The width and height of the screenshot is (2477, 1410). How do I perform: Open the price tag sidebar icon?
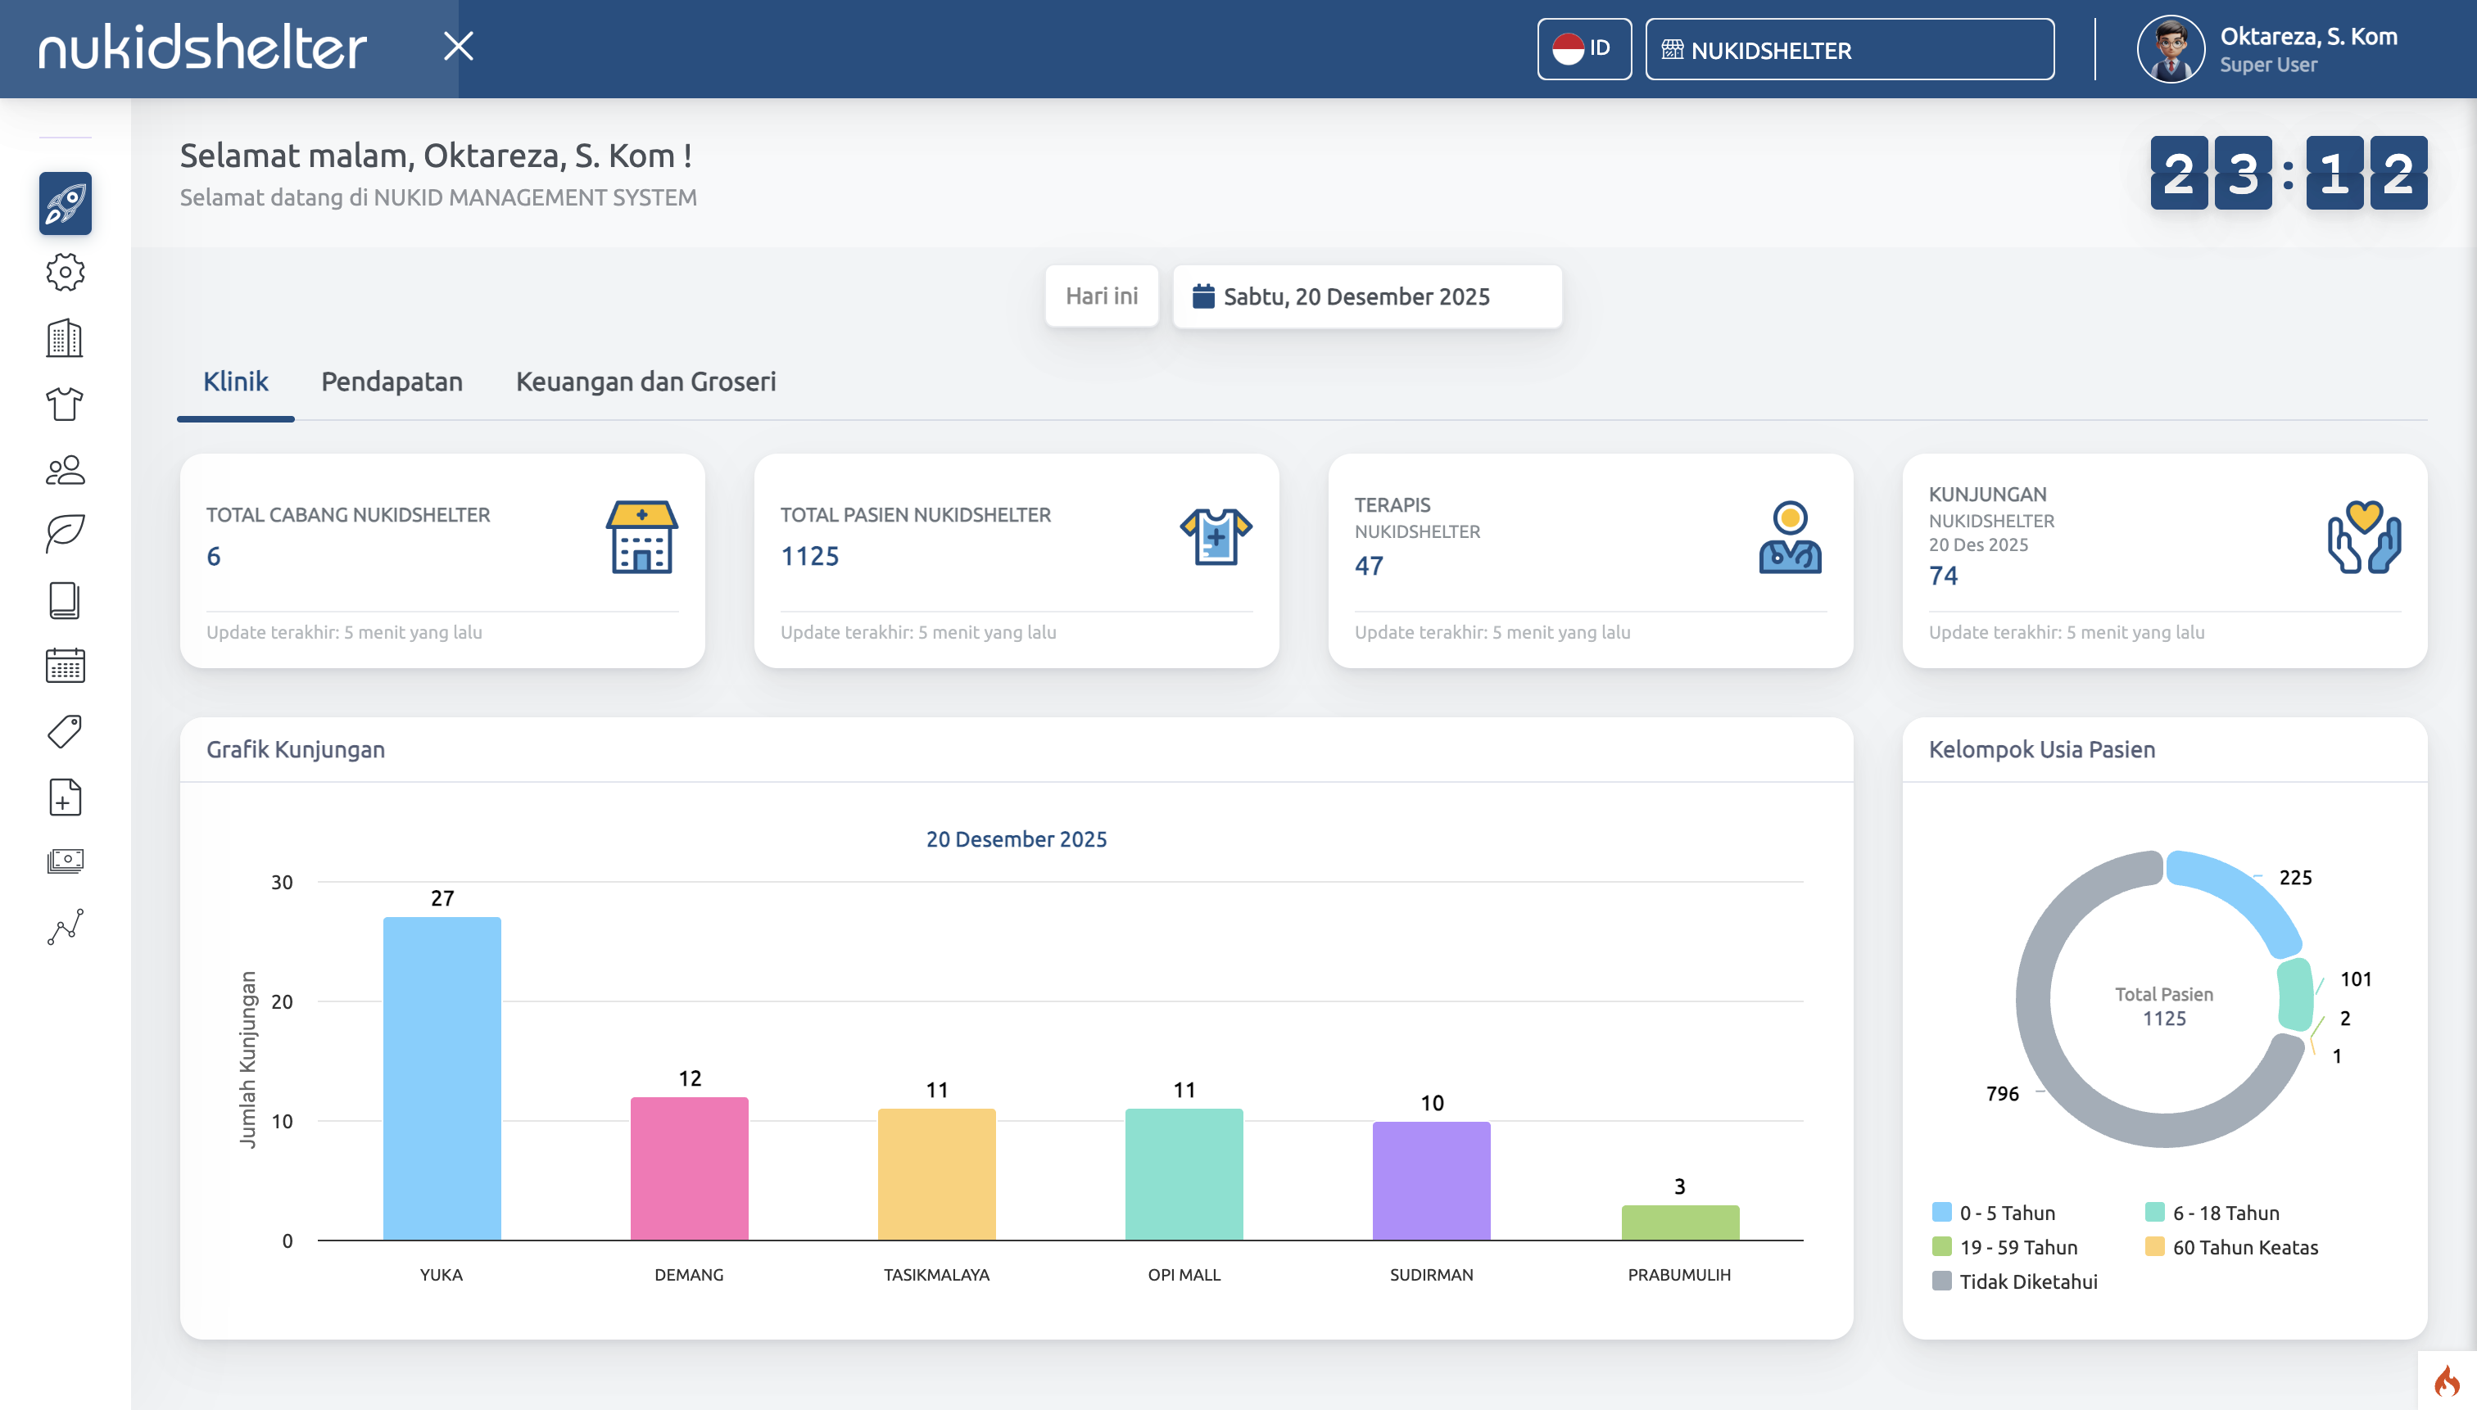pos(65,731)
